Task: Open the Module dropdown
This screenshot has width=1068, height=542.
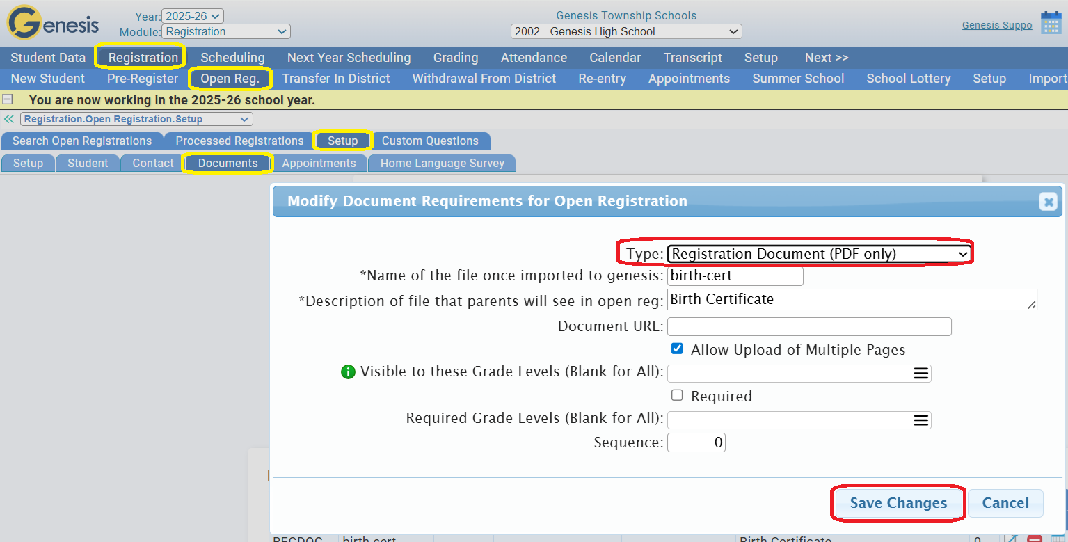Action: (x=226, y=31)
